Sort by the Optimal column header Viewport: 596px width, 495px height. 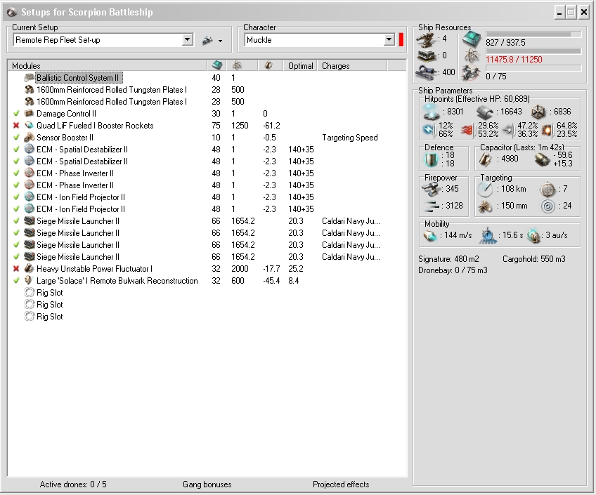[x=300, y=66]
